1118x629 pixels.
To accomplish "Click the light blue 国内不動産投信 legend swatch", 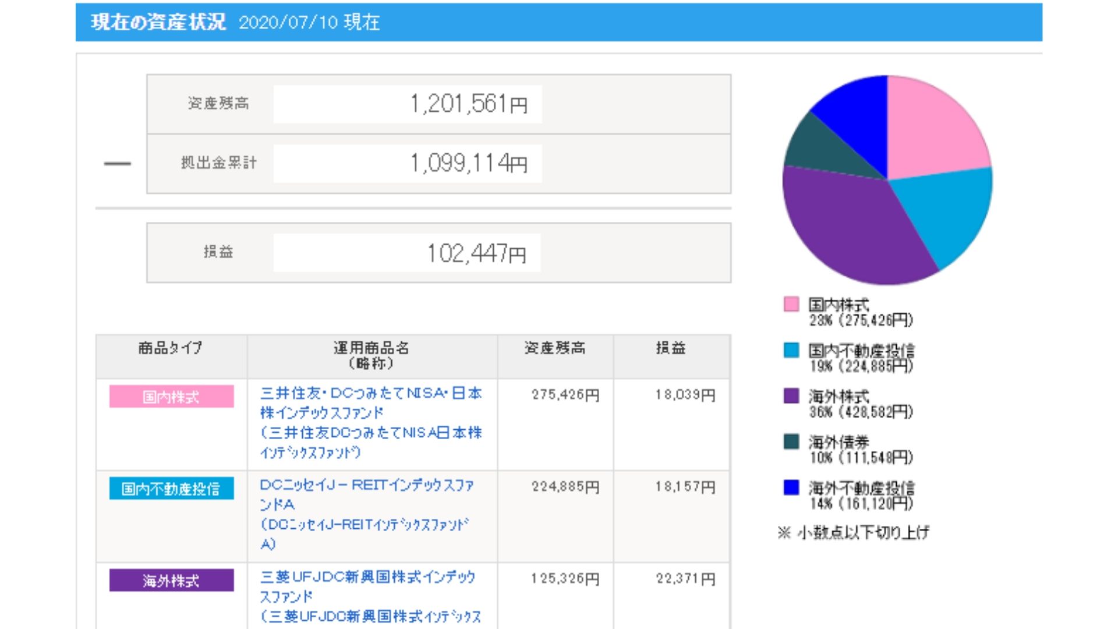I will click(x=791, y=350).
